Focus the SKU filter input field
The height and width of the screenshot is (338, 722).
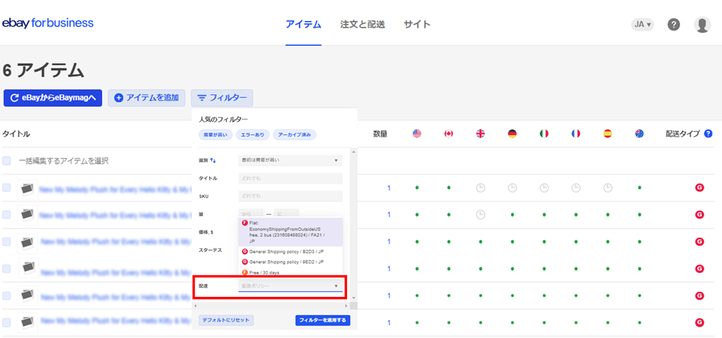[x=290, y=196]
